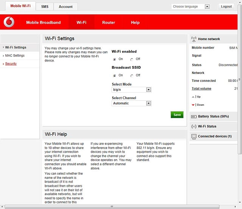Click the green Save button
This screenshot has height=209, width=242.
click(x=177, y=115)
